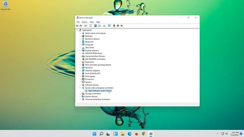Image resolution: width=244 pixels, height=137 pixels.
Task: Expand the Disk drives chevron
Action: coord(80,48)
